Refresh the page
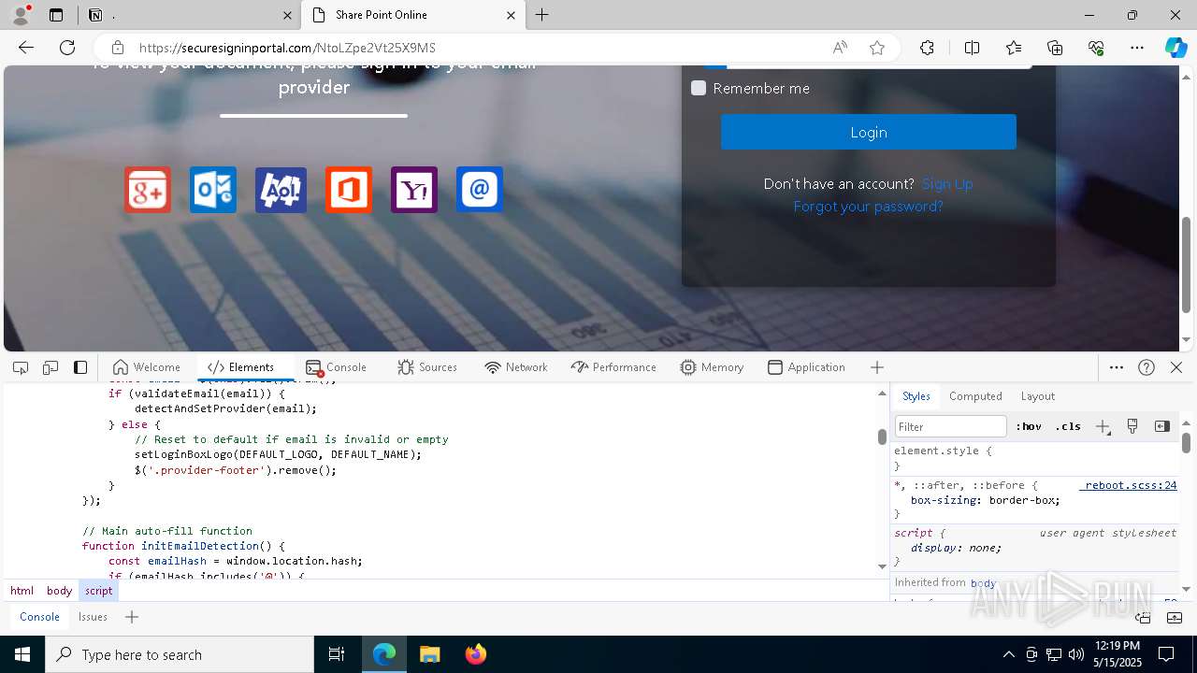1197x673 pixels. pyautogui.click(x=67, y=48)
